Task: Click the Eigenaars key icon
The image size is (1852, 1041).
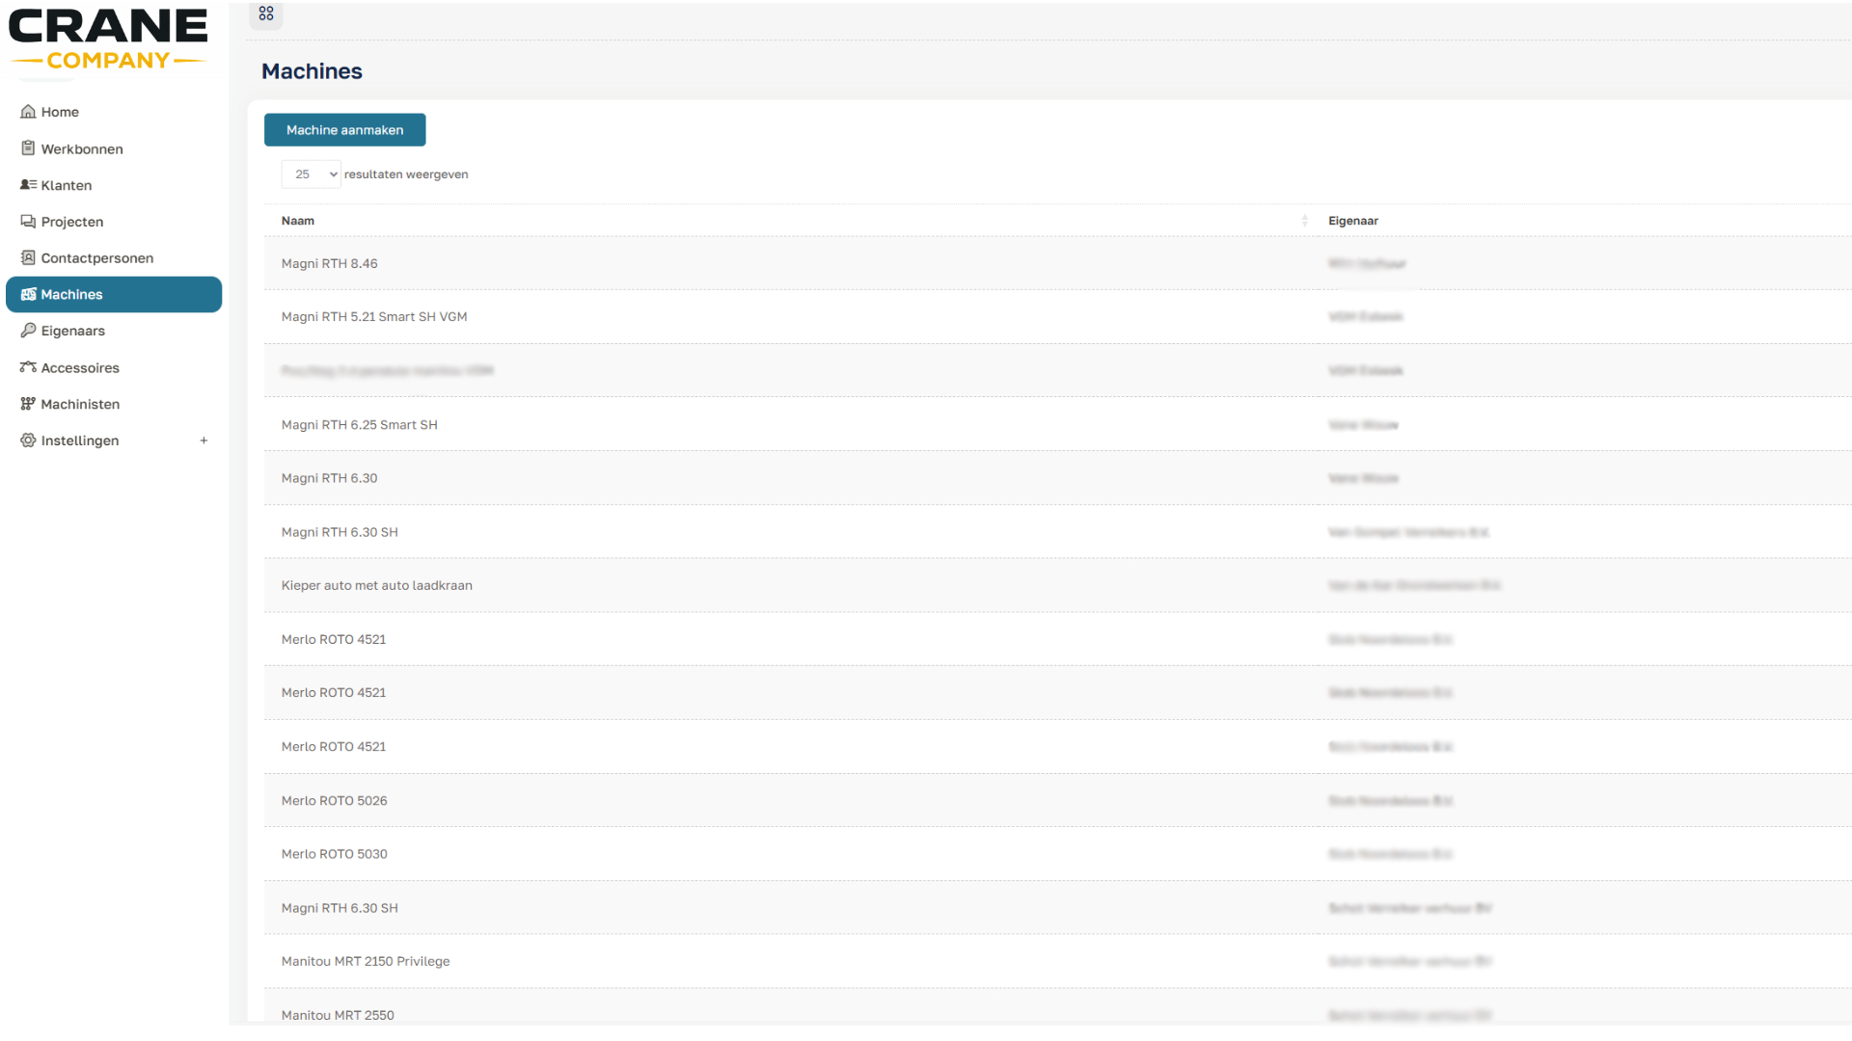Action: coord(28,331)
